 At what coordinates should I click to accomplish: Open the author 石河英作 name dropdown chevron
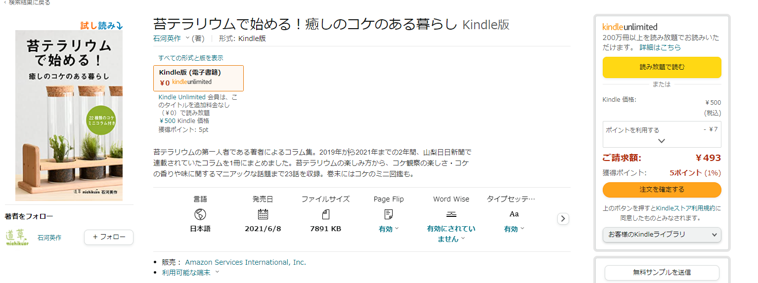pos(187,39)
